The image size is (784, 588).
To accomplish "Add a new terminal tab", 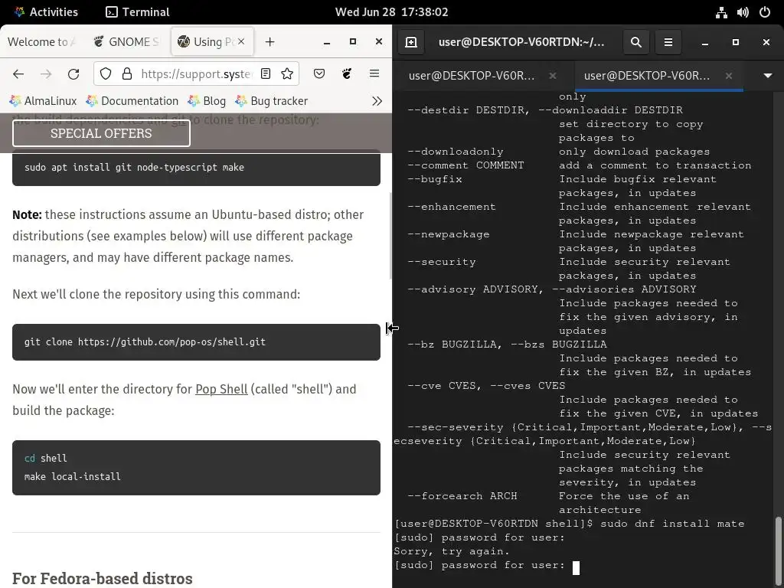I will [x=411, y=42].
